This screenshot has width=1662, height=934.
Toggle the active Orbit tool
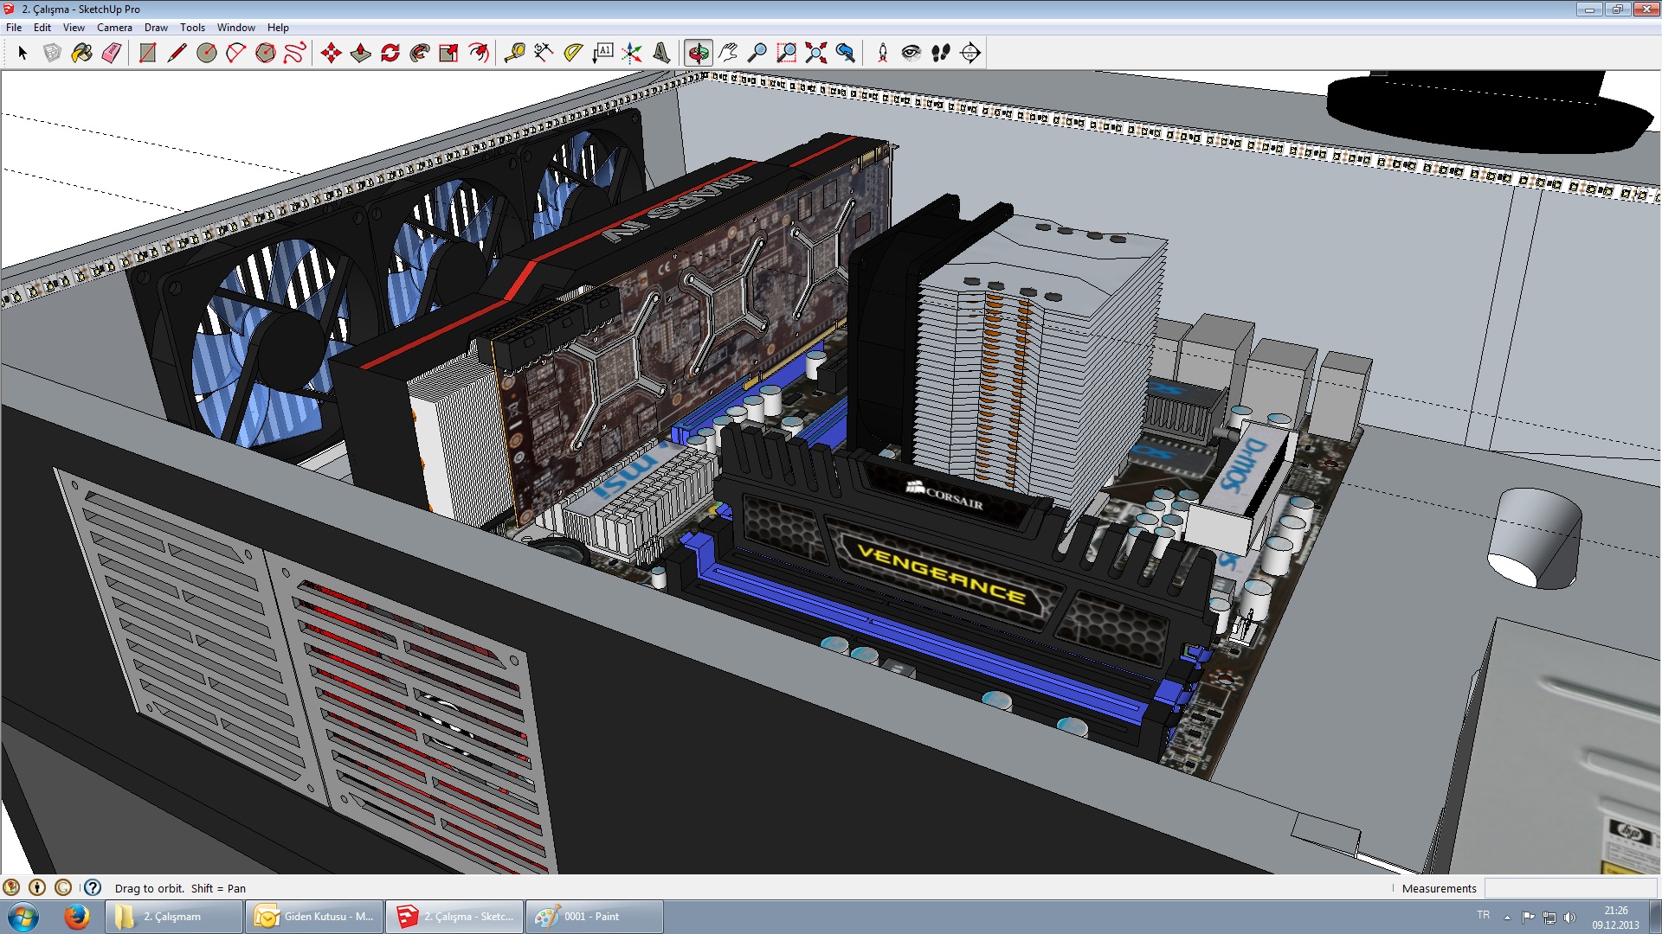699,53
